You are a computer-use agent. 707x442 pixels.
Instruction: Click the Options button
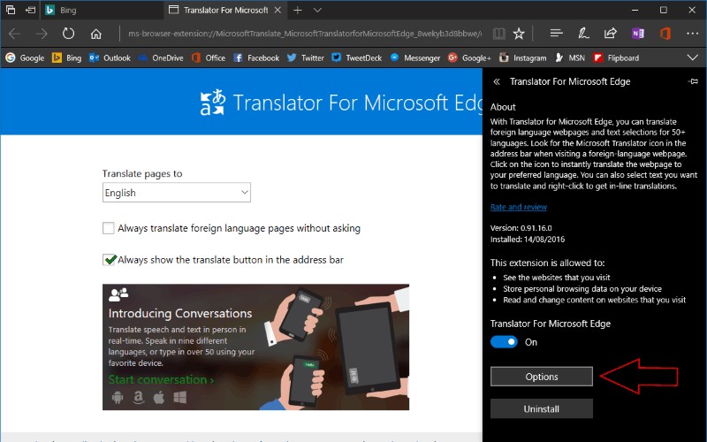[x=542, y=377]
